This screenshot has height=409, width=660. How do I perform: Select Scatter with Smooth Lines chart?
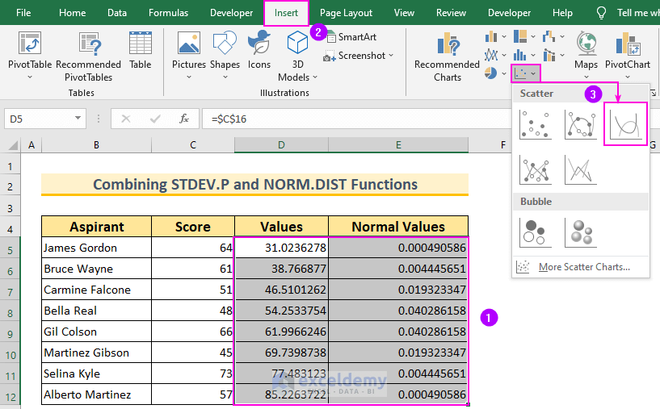click(624, 123)
